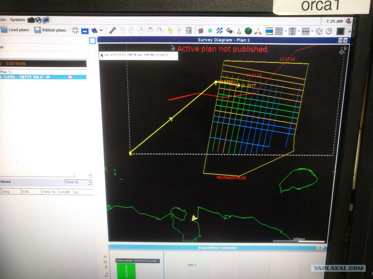
Task: Click the greyed redo arrow
Action: [x=179, y=31]
